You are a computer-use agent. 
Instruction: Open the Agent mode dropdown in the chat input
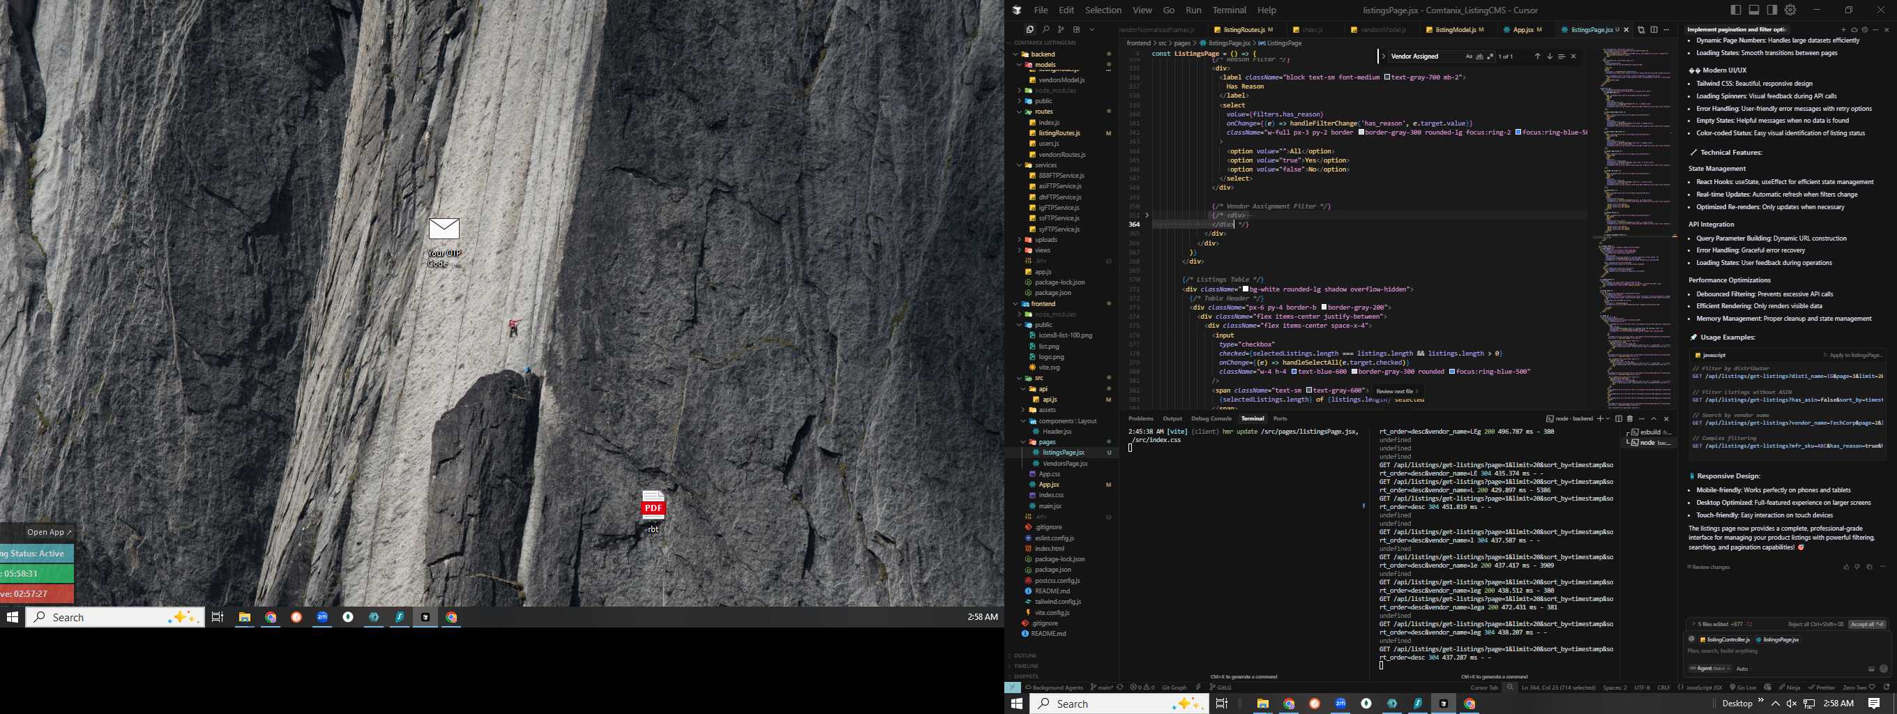1709,669
